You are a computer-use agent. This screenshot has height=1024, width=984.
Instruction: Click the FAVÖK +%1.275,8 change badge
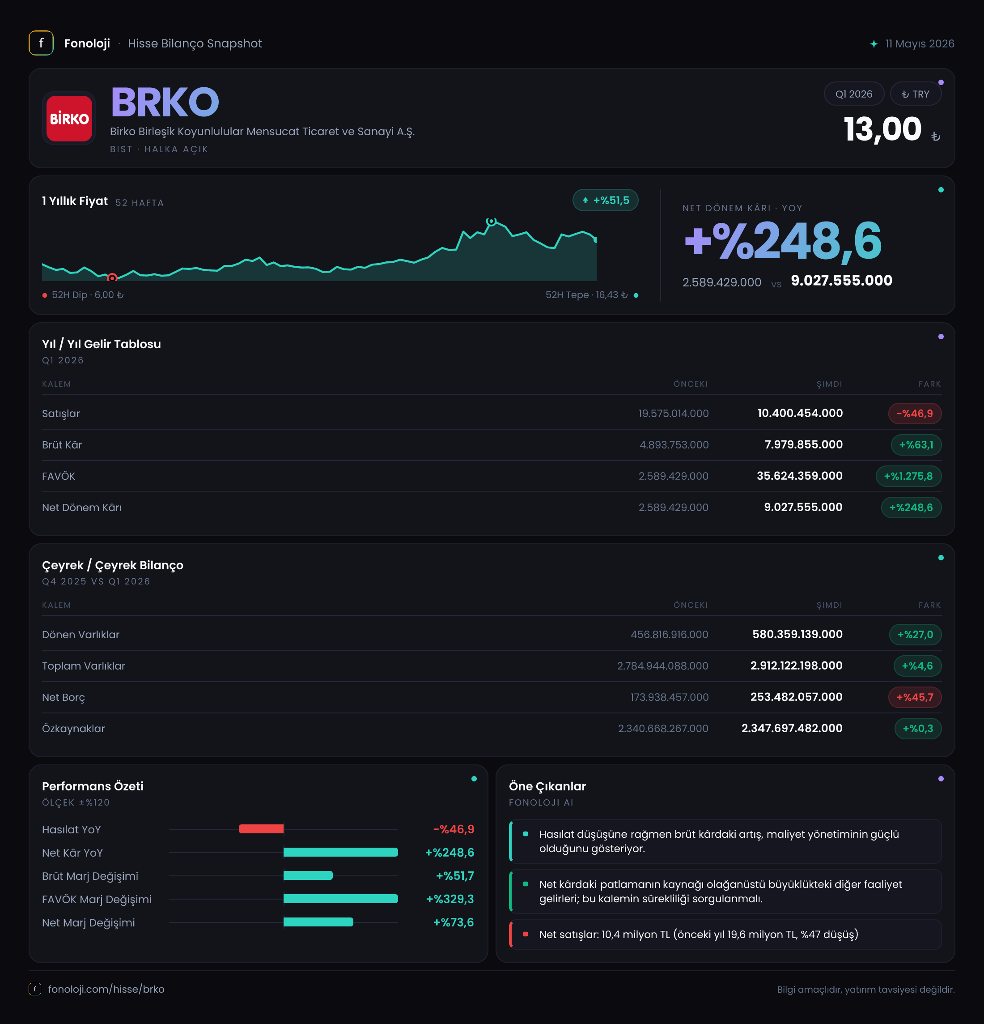(908, 476)
